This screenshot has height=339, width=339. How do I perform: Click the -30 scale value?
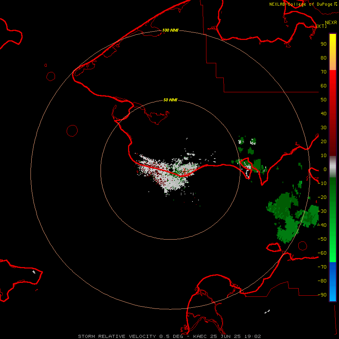322,211
